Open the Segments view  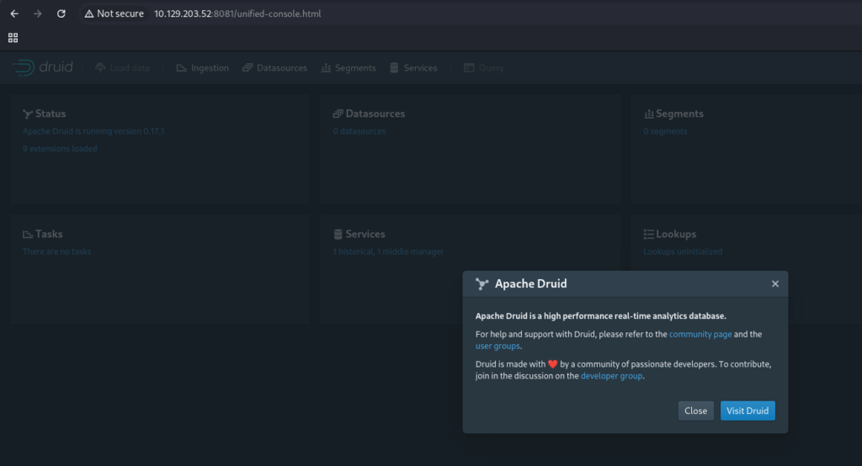tap(349, 67)
